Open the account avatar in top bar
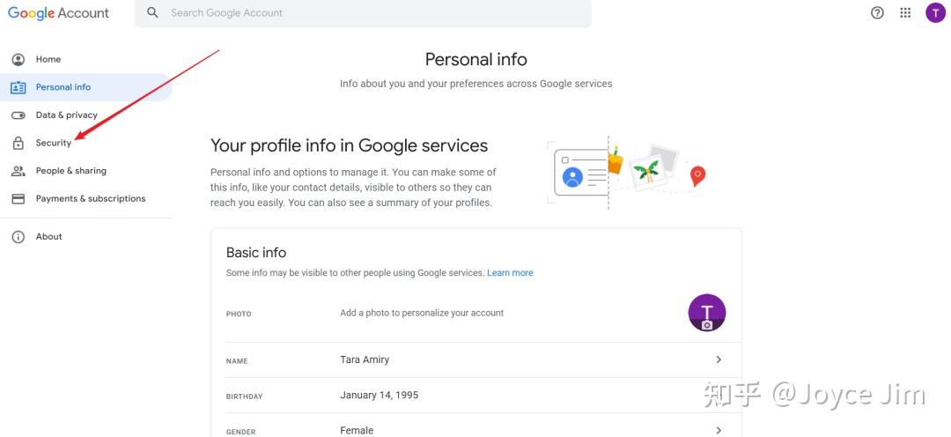The width and height of the screenshot is (951, 437). pos(935,13)
